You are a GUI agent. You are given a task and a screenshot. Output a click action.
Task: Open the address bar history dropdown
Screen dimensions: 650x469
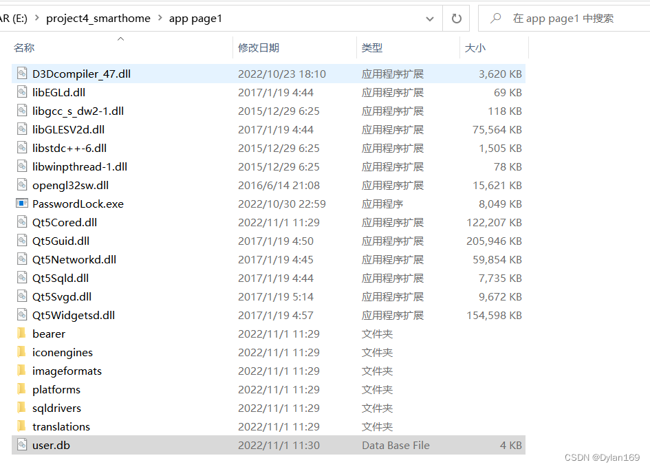(430, 19)
